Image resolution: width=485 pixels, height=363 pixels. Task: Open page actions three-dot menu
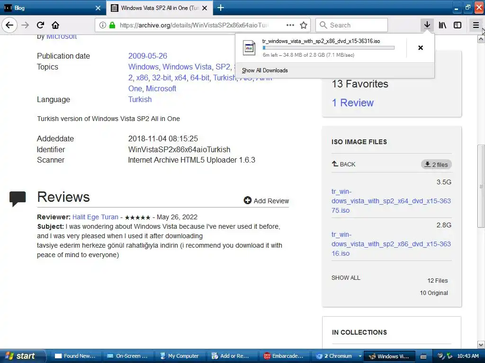click(x=290, y=25)
